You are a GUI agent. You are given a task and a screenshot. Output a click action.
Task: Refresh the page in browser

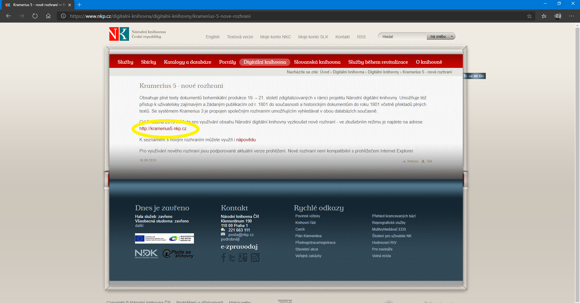click(x=35, y=16)
